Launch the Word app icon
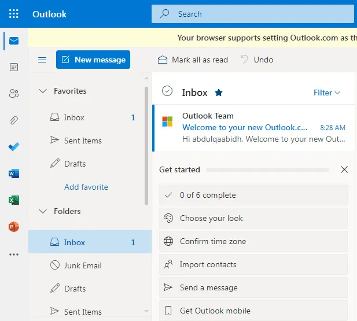Image resolution: width=357 pixels, height=321 pixels. 14,174
